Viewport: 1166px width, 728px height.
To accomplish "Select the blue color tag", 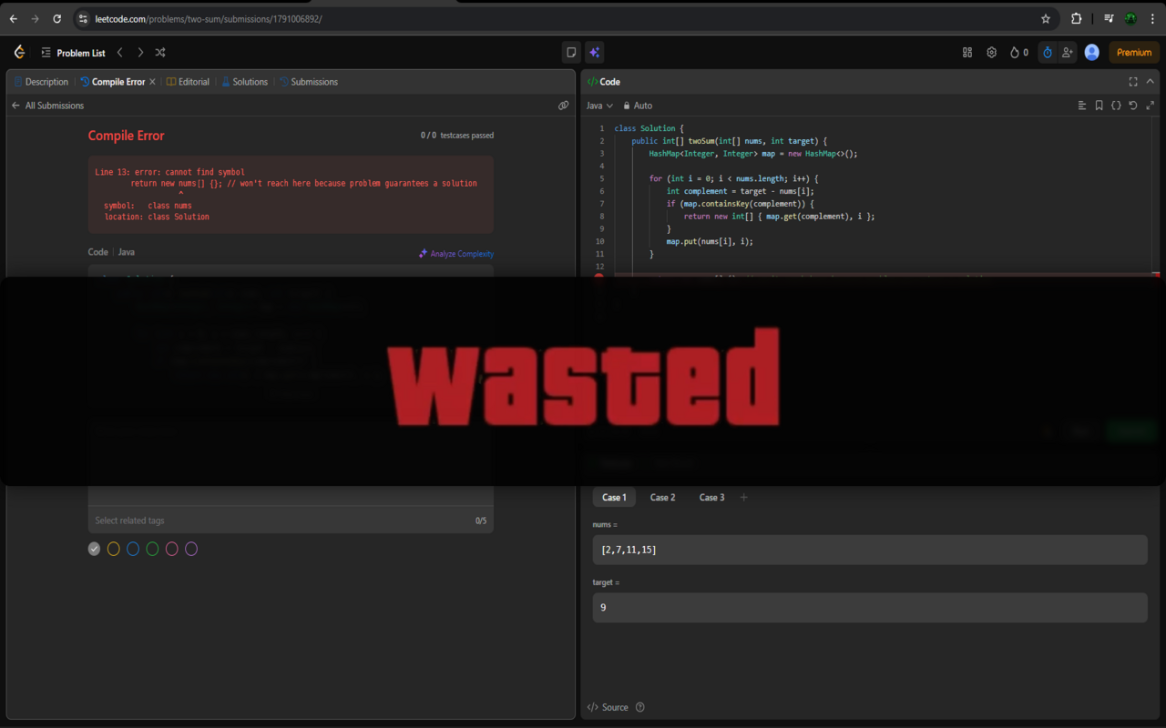I will (133, 549).
